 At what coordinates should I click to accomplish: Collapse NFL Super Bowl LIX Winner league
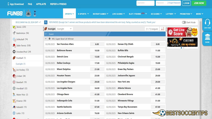click(x=46, y=39)
